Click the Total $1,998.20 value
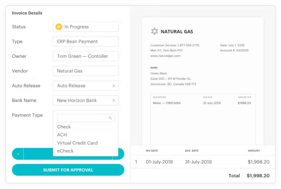281x189 pixels. tap(258, 176)
